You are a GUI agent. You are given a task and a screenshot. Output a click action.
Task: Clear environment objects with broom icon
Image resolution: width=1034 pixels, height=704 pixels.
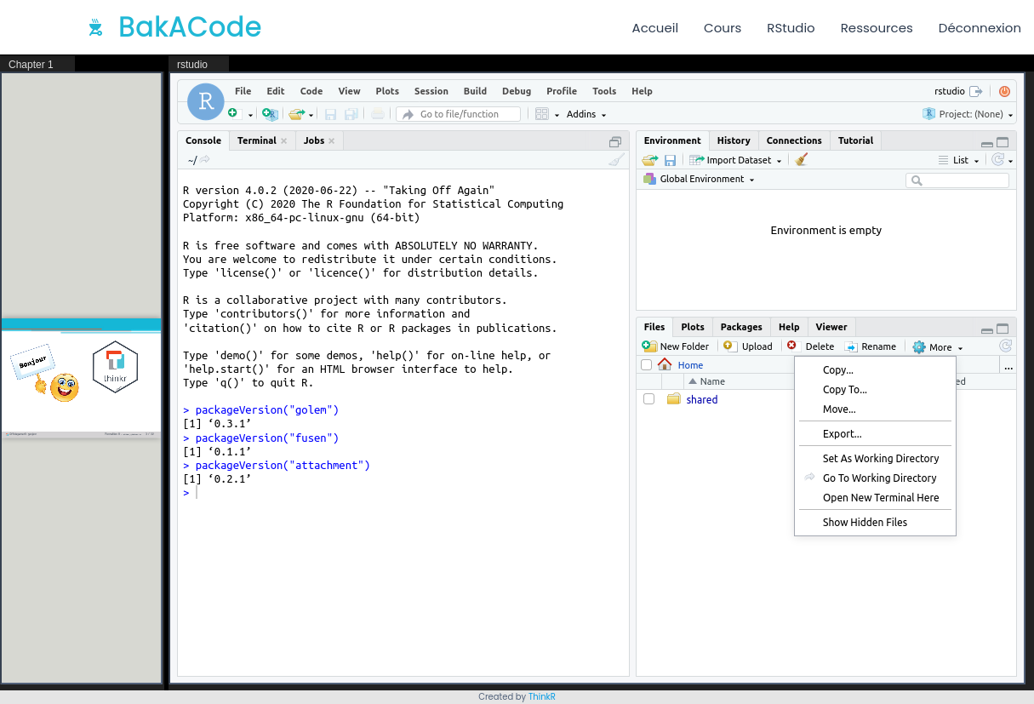[x=801, y=159]
